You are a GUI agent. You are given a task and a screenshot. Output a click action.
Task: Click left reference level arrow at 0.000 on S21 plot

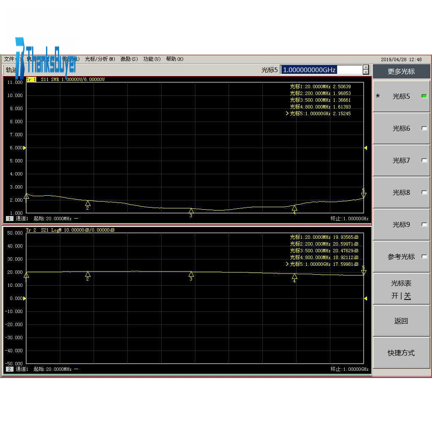tap(24, 298)
